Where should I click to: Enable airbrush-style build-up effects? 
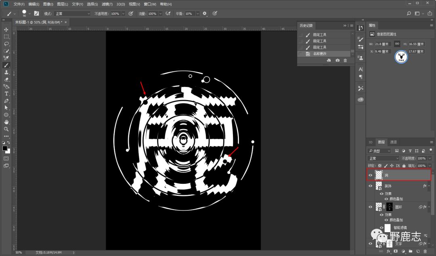coord(168,13)
